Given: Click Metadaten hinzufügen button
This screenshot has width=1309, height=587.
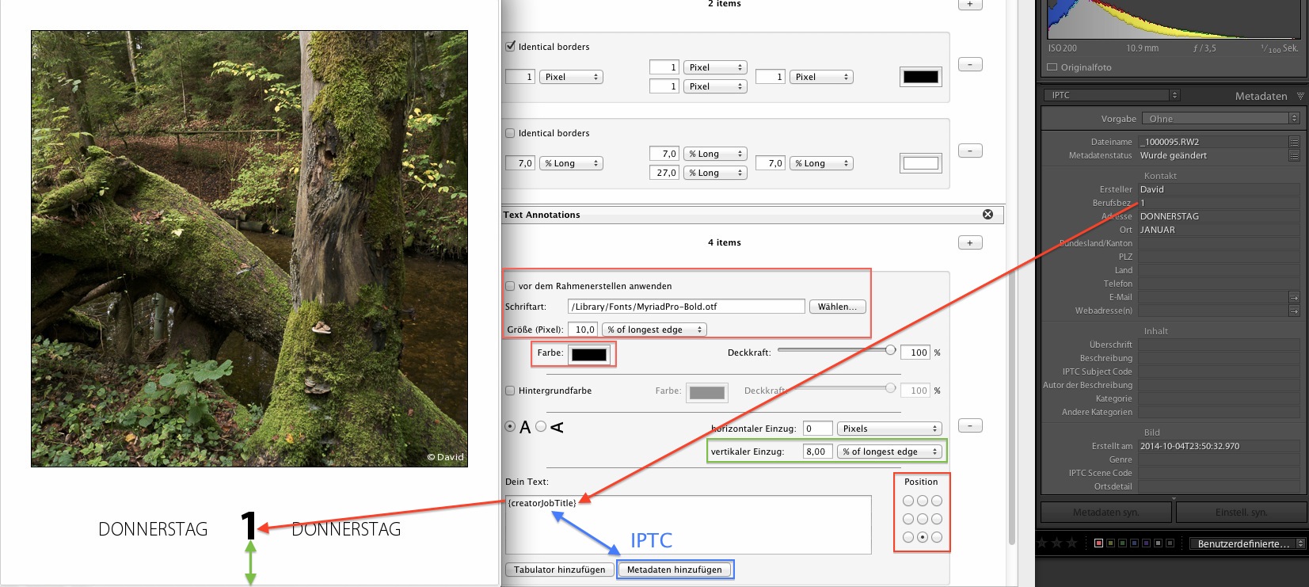Looking at the screenshot, I should point(675,570).
